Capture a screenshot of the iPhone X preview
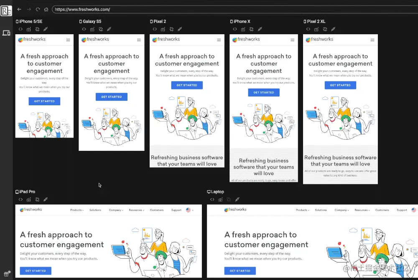 243,29
